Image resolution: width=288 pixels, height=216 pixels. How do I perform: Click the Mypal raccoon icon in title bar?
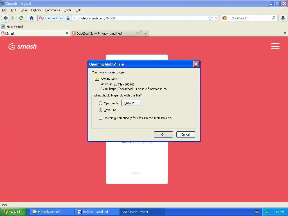(3, 3)
